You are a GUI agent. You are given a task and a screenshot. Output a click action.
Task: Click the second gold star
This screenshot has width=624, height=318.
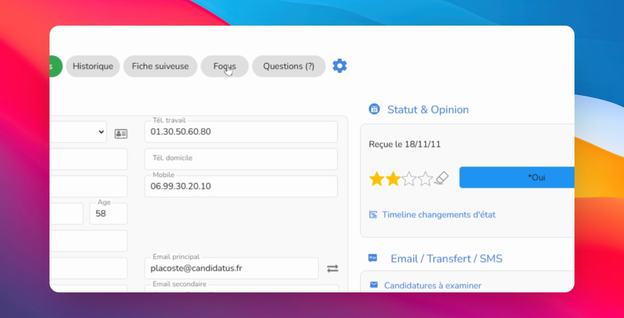pos(393,179)
